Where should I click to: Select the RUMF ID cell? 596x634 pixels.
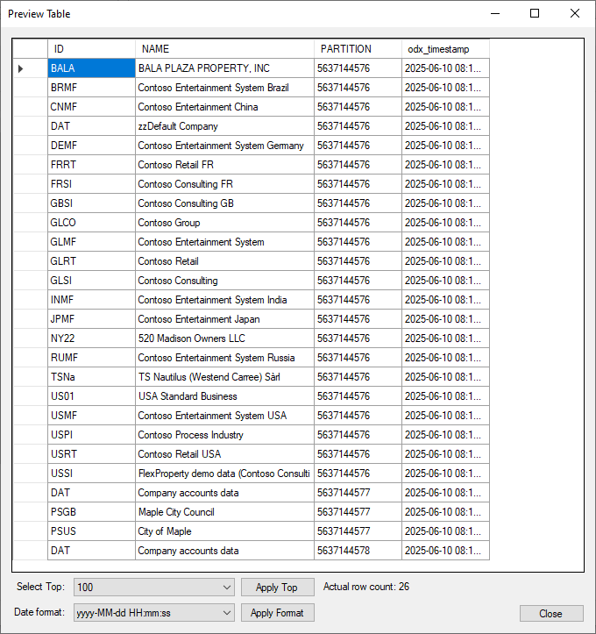click(x=91, y=358)
